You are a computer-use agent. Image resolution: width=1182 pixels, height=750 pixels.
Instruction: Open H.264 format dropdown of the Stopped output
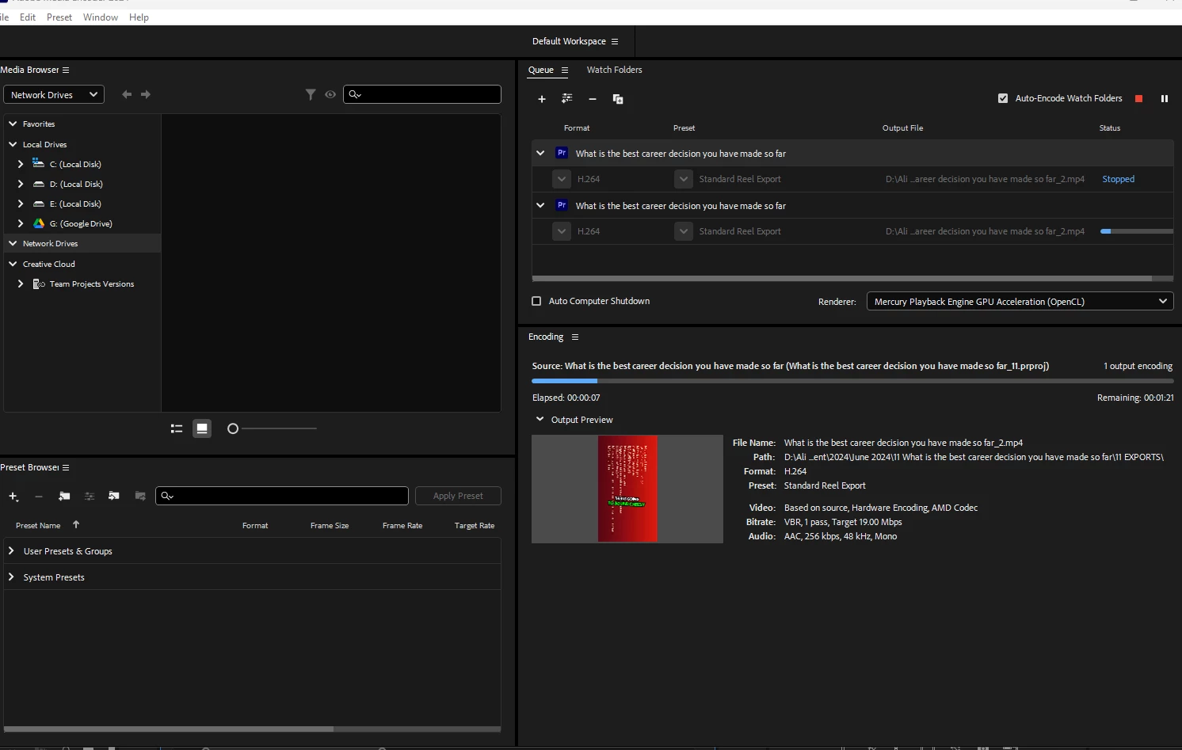tap(562, 179)
